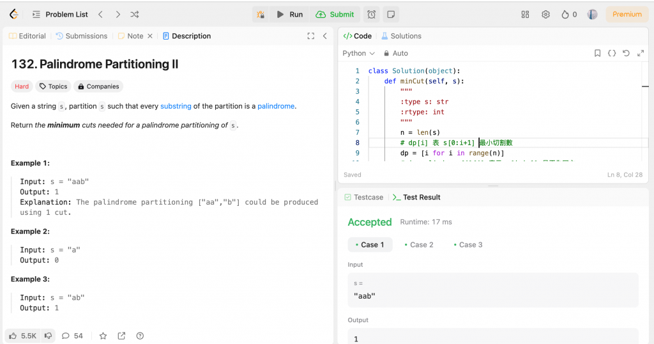Click the LeetCode logo icon
Screen dimensions: 654x344
pyautogui.click(x=13, y=14)
